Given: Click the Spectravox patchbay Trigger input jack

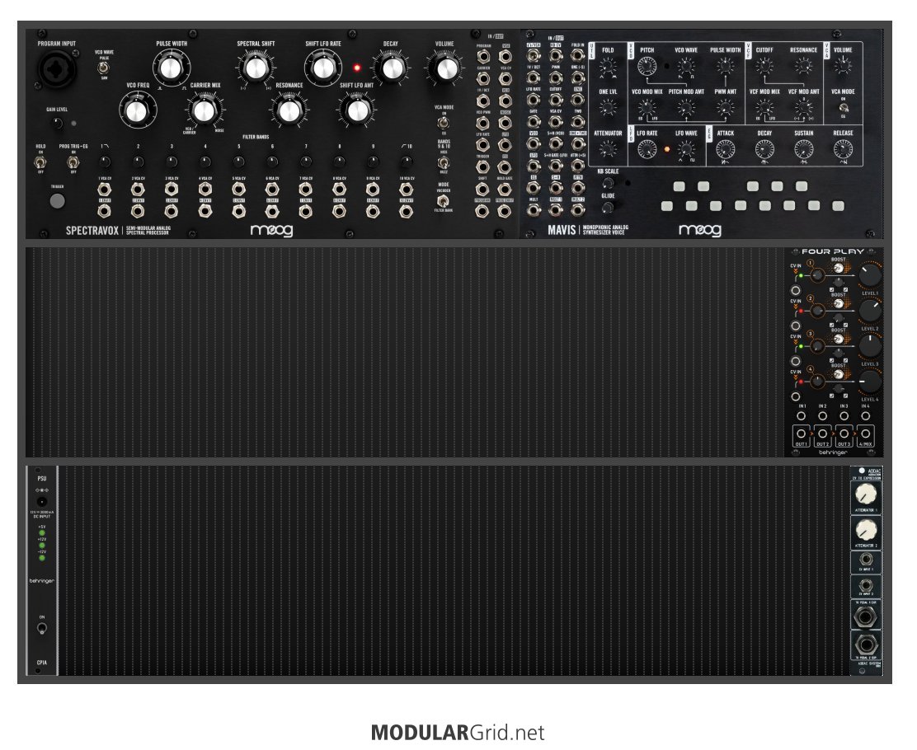Looking at the screenshot, I should (483, 167).
